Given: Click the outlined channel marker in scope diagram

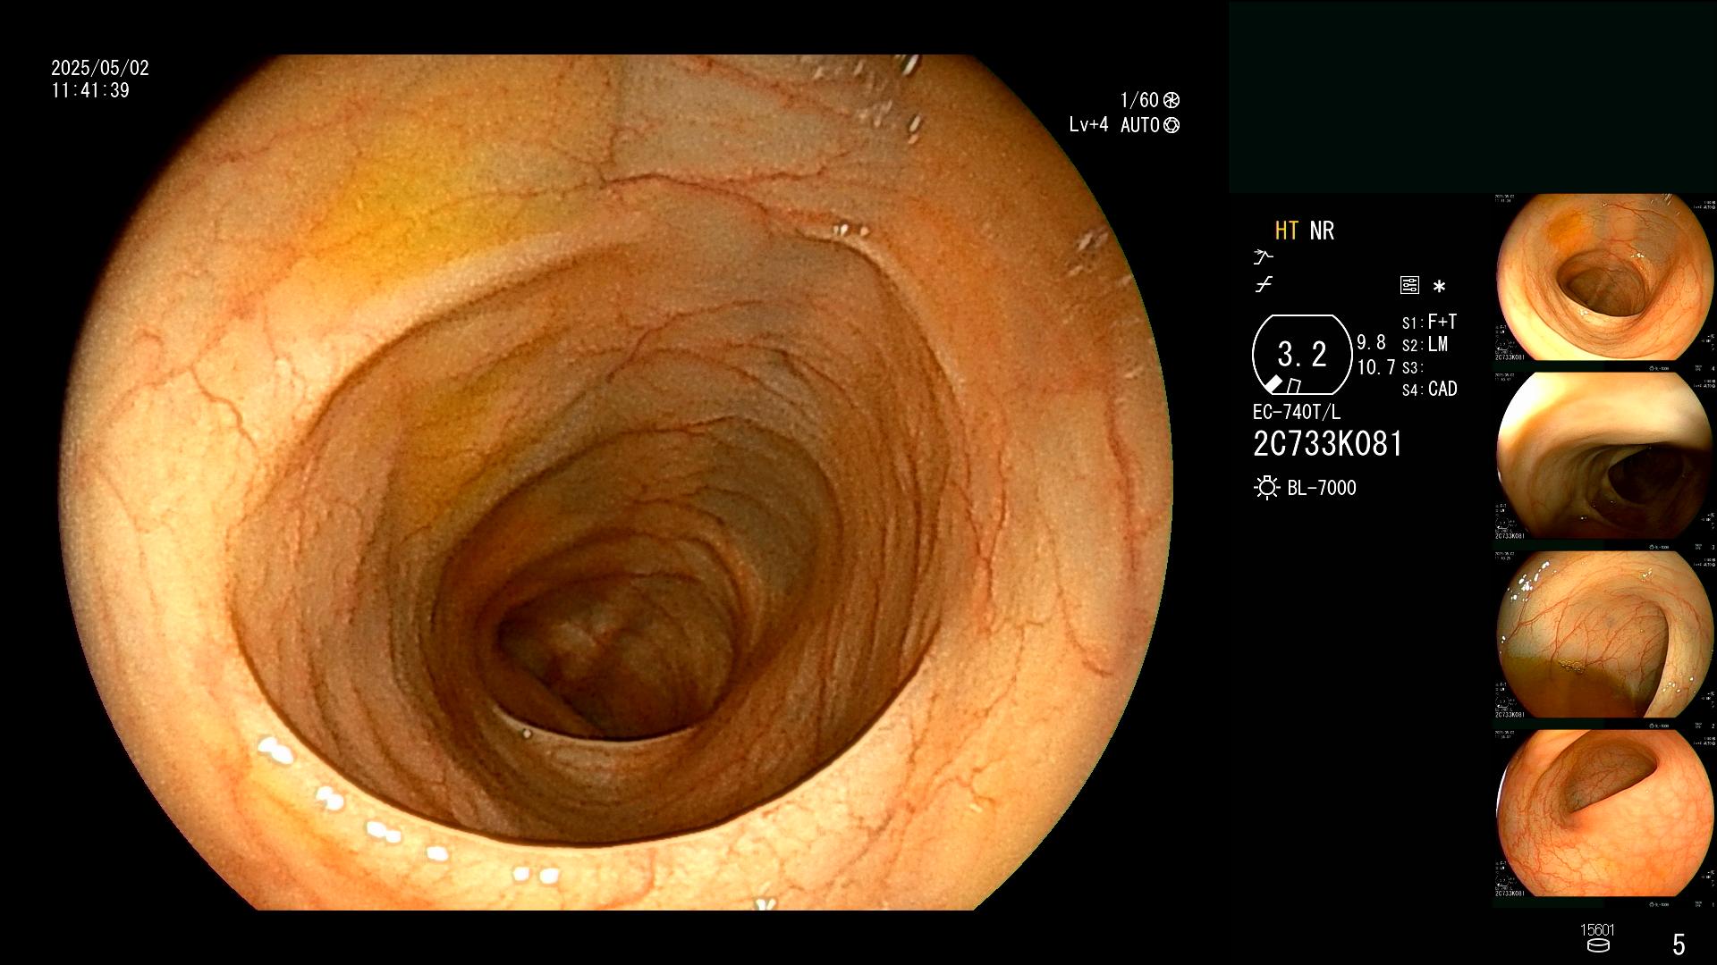Looking at the screenshot, I should click(1293, 386).
